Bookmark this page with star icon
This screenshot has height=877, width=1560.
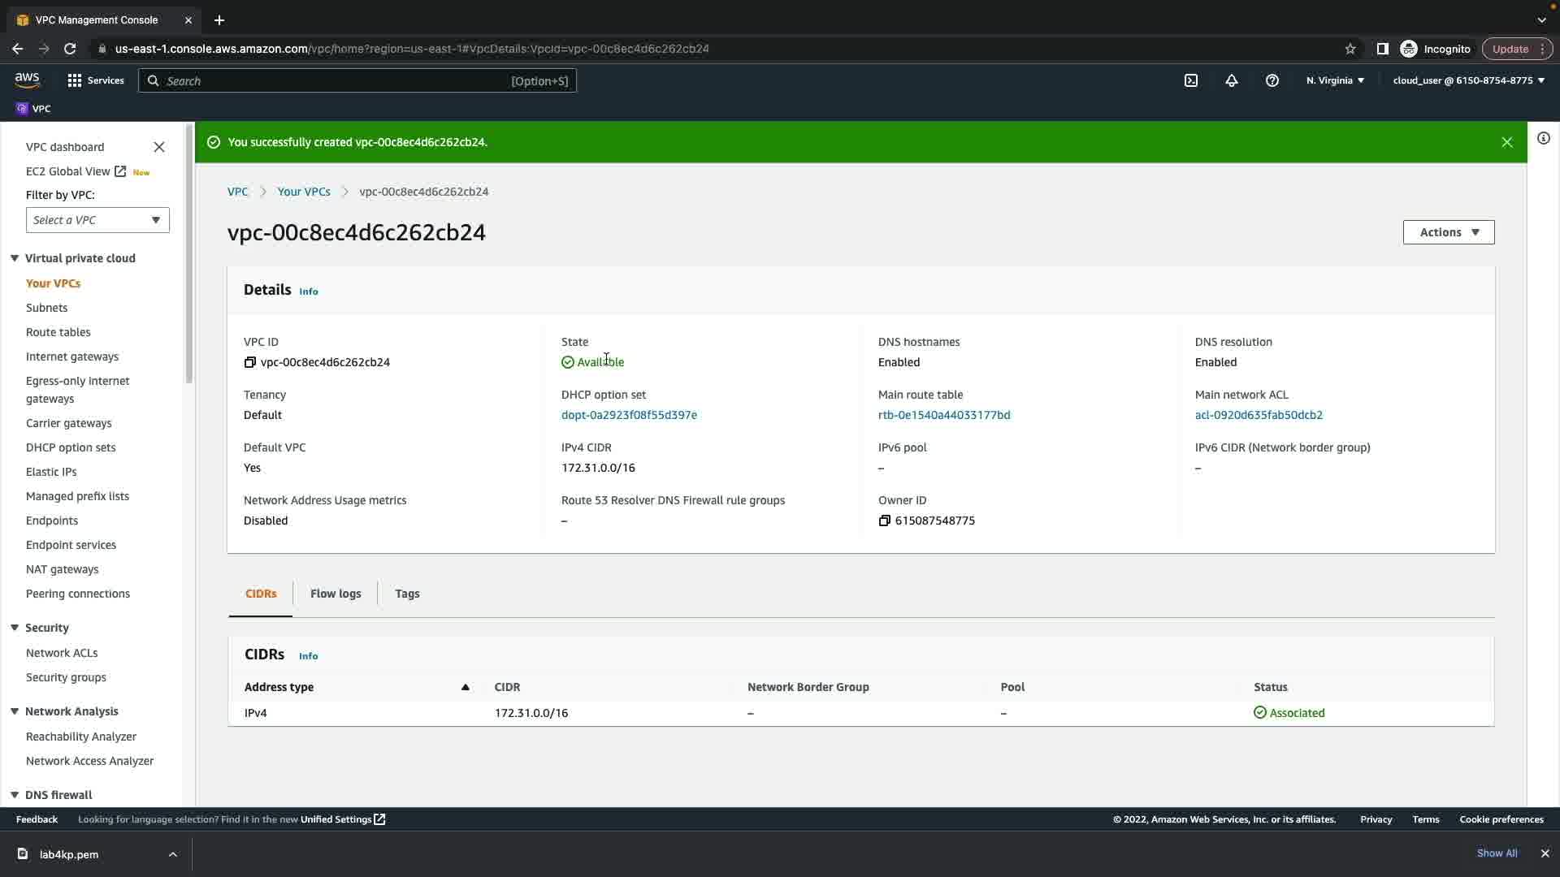[x=1350, y=49]
